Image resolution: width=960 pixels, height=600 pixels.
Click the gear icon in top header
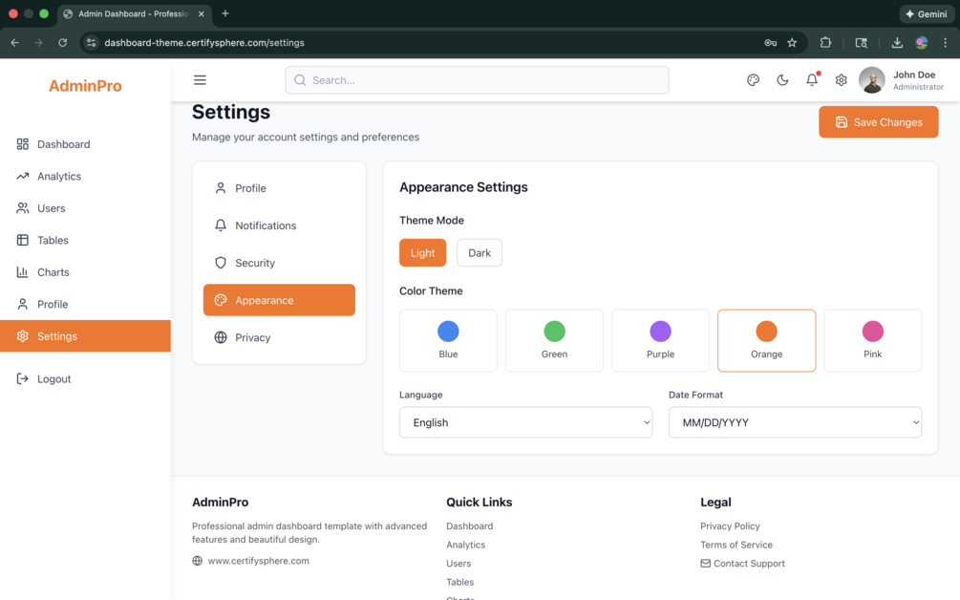coord(841,80)
